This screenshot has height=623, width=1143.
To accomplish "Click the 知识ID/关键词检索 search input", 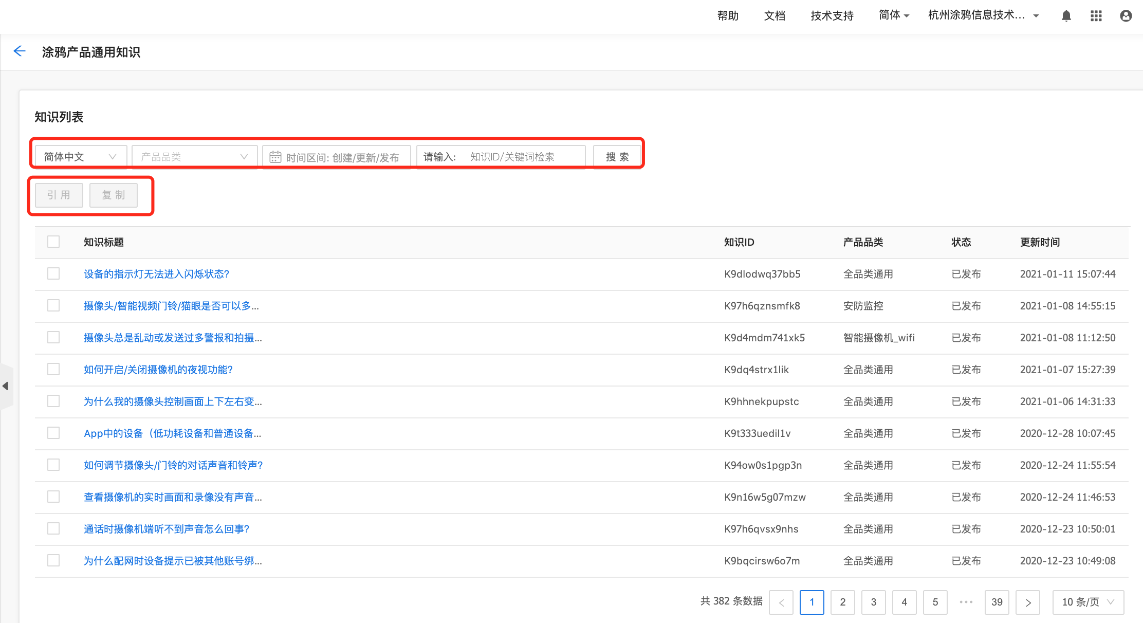I will click(x=524, y=157).
